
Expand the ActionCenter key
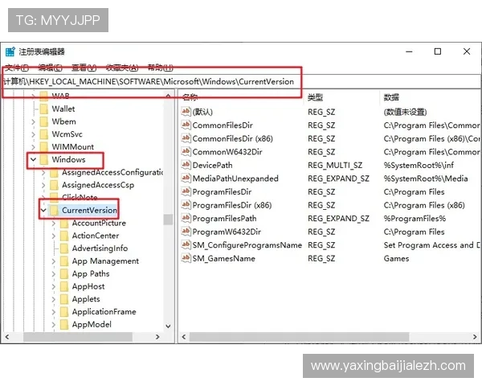[54, 236]
